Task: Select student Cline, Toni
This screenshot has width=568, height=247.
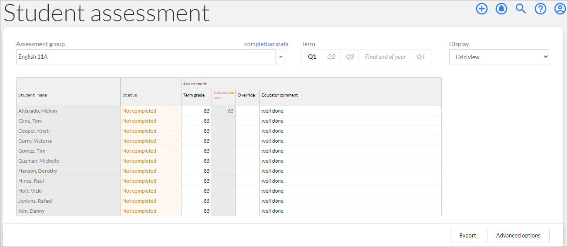Action: [x=68, y=121]
